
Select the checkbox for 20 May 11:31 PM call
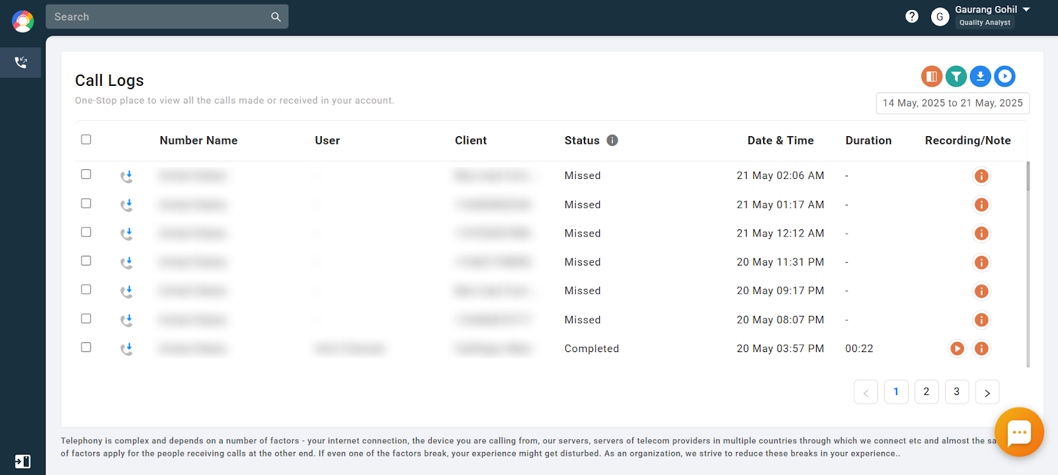click(86, 261)
